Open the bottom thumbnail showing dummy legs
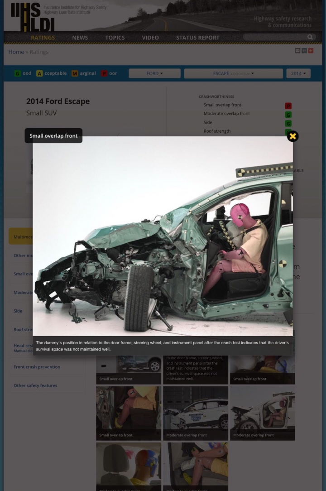Viewport: 326px width, 491px height. [196, 467]
